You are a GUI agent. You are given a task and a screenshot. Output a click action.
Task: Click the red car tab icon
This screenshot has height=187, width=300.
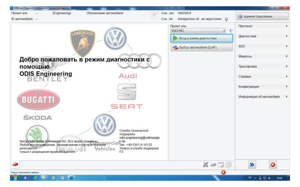(x=15, y=164)
